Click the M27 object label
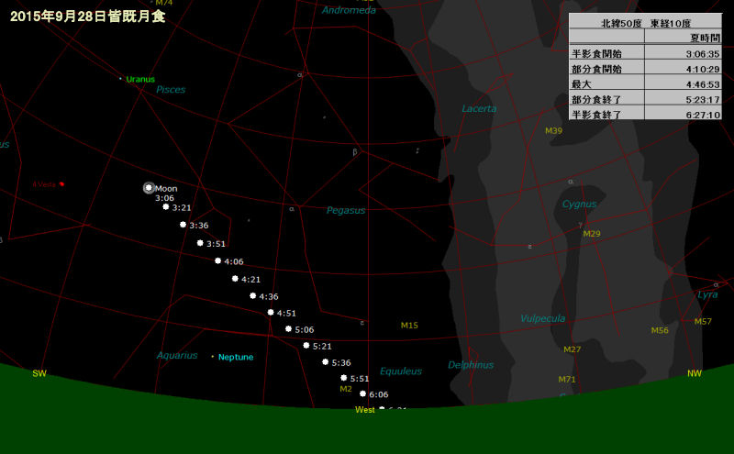Image resolution: width=734 pixels, height=454 pixels. (x=572, y=349)
